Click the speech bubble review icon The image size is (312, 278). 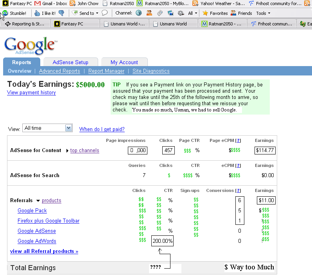[104, 13]
